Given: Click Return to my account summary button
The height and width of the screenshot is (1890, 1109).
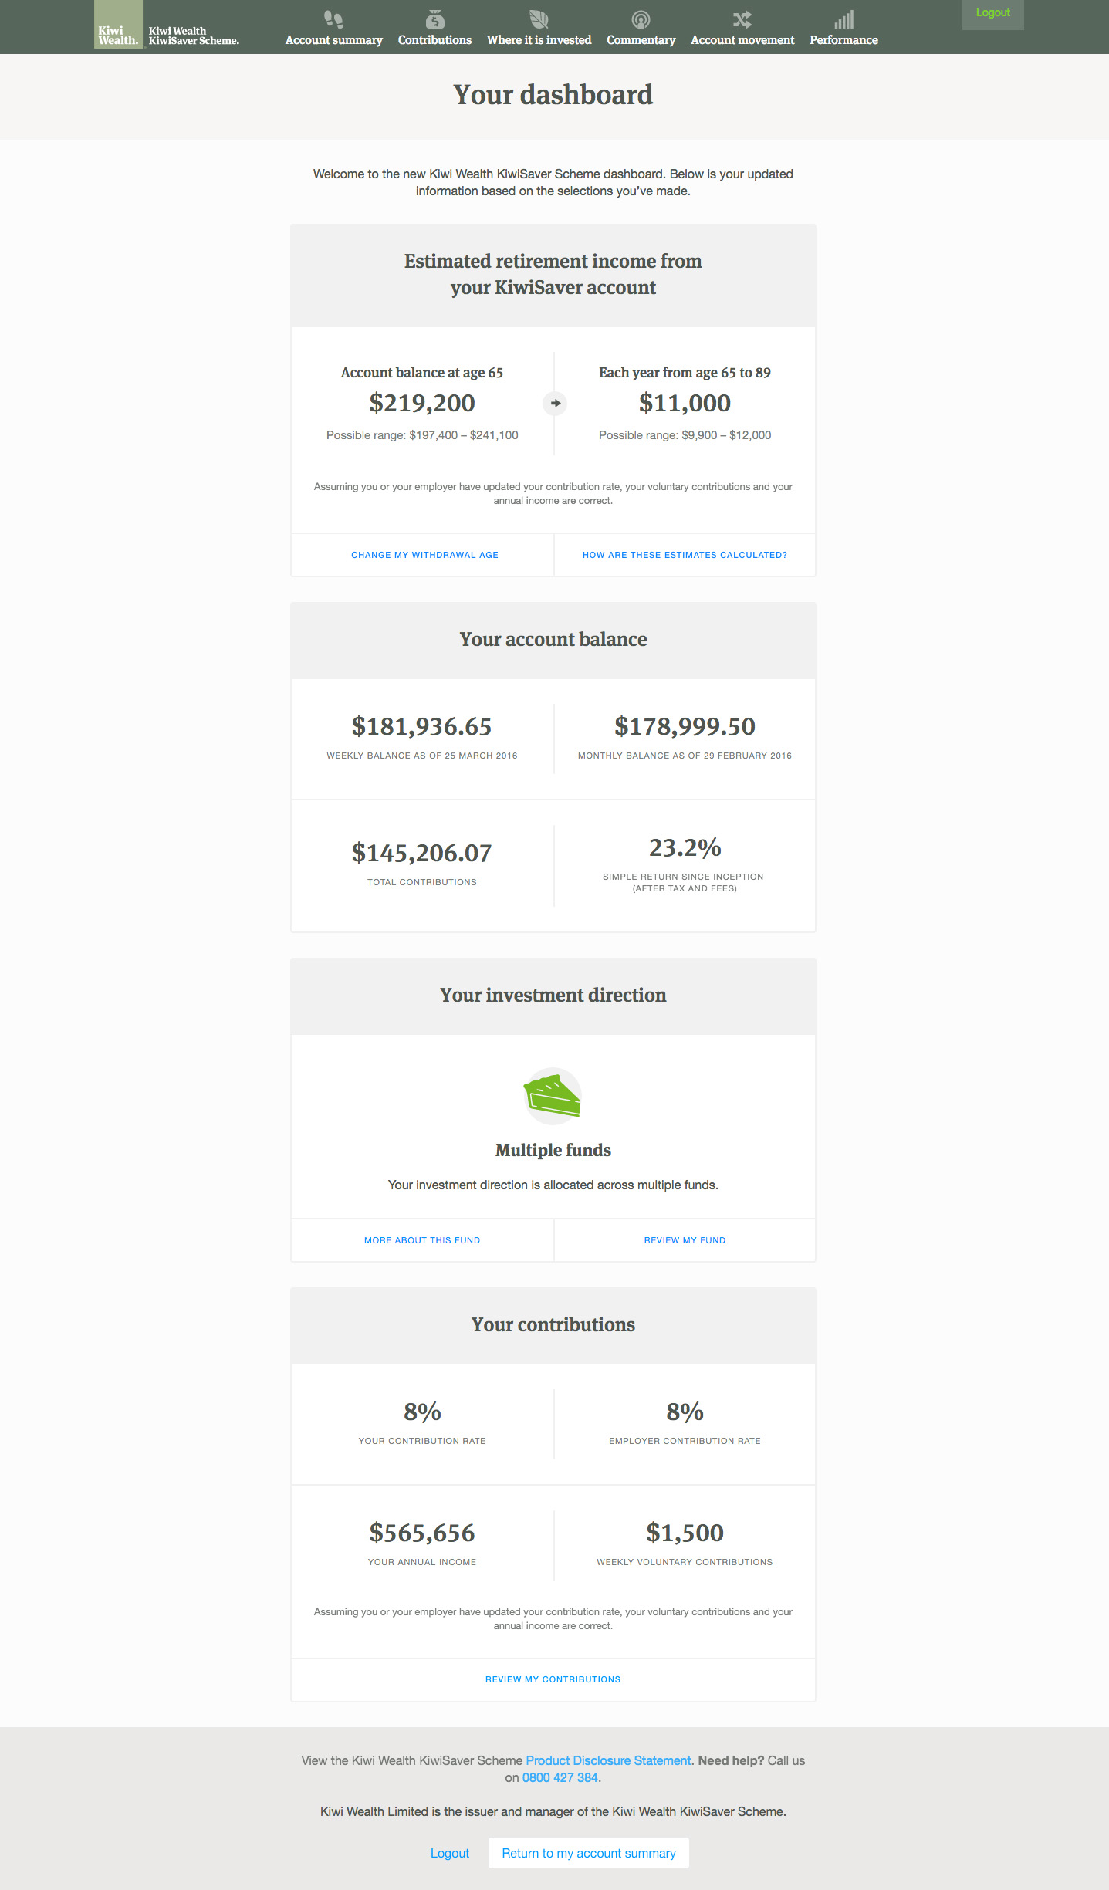Looking at the screenshot, I should [x=589, y=1853].
